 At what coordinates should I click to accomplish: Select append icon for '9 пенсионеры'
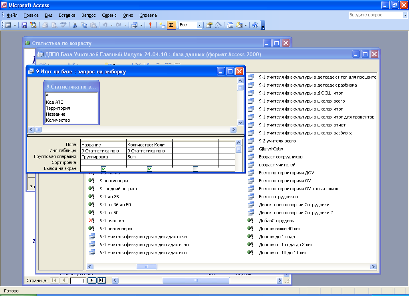click(x=91, y=181)
